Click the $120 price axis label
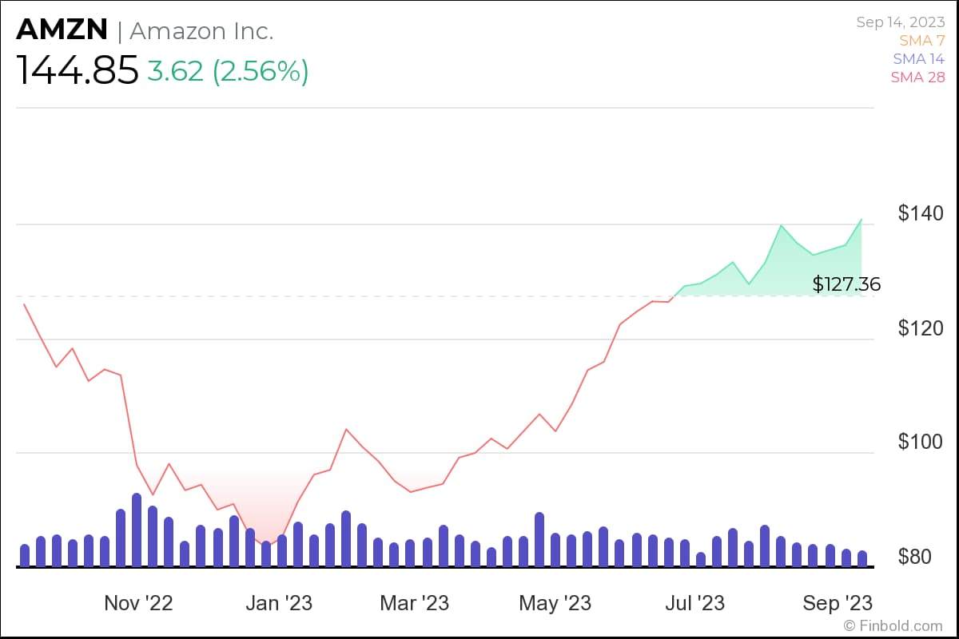 [x=920, y=328]
